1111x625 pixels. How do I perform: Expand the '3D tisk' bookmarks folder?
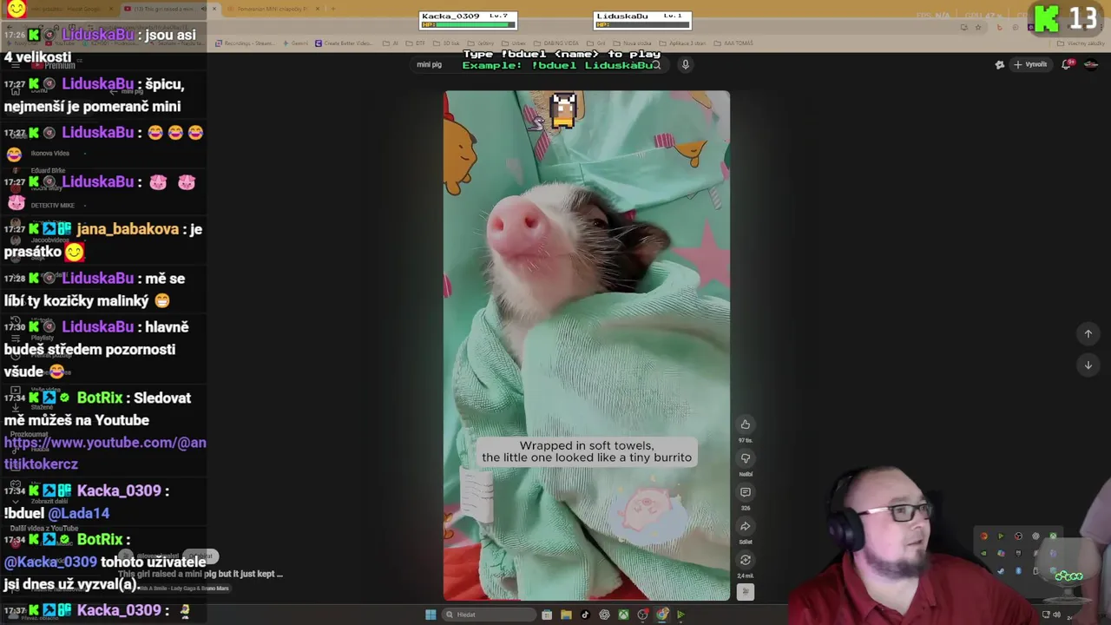click(446, 43)
